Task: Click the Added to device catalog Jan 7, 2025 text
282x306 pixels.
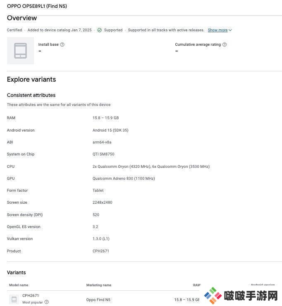Action: (x=60, y=30)
